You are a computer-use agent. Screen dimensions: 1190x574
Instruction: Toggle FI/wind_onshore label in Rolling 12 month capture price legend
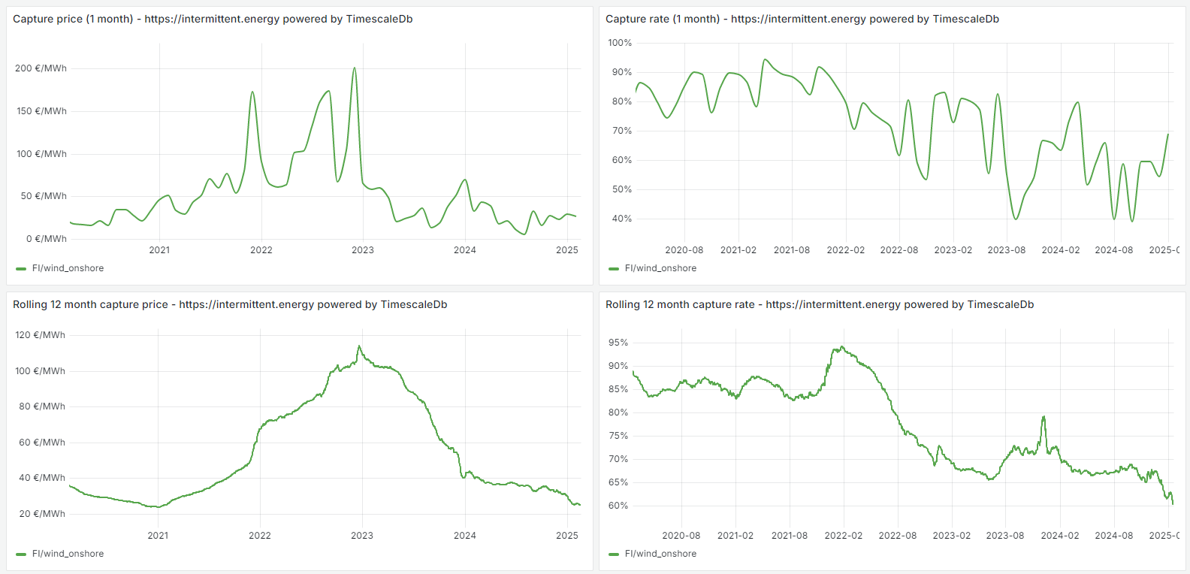(x=68, y=554)
